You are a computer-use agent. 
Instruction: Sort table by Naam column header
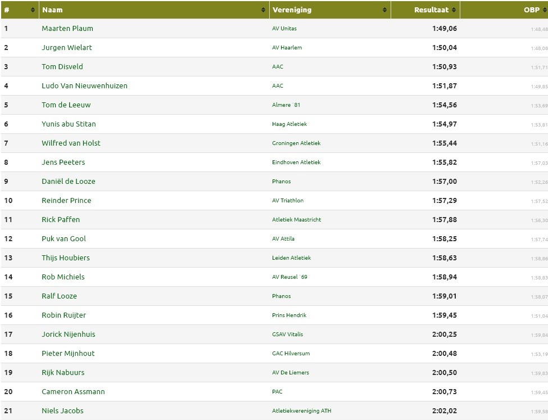click(52, 10)
